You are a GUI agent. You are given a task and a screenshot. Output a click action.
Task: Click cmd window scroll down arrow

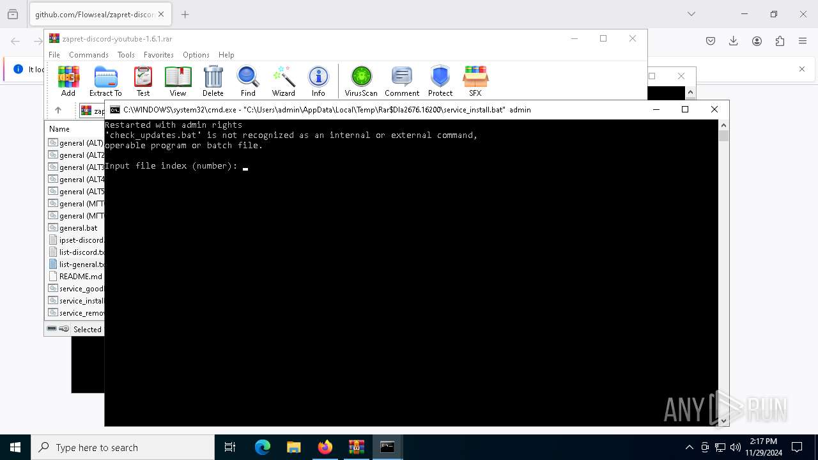(723, 420)
